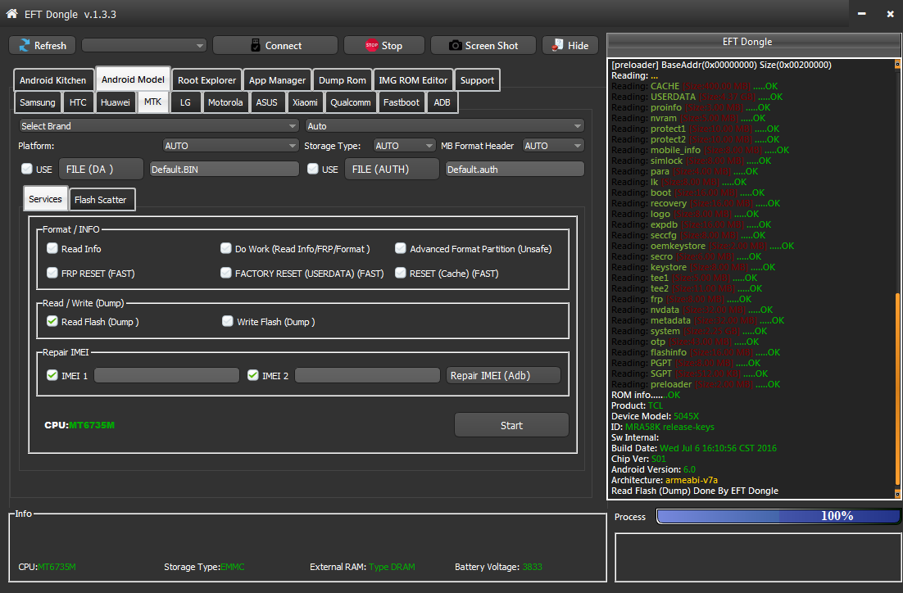Click the IMEI 2 input field
This screenshot has height=593, width=903.
[x=367, y=375]
